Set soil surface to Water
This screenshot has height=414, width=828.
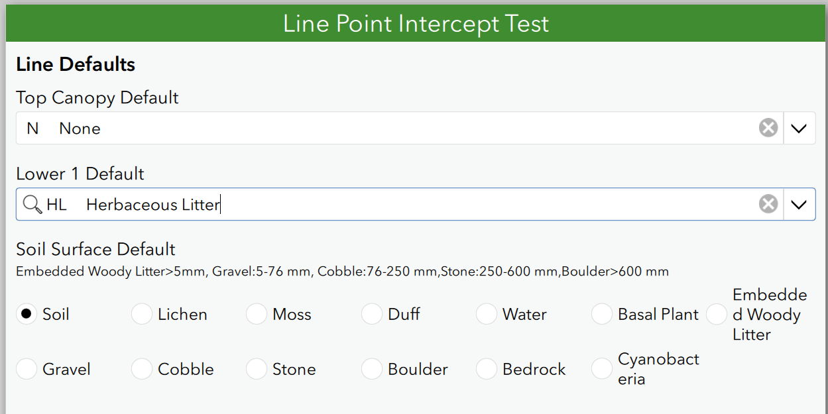487,314
